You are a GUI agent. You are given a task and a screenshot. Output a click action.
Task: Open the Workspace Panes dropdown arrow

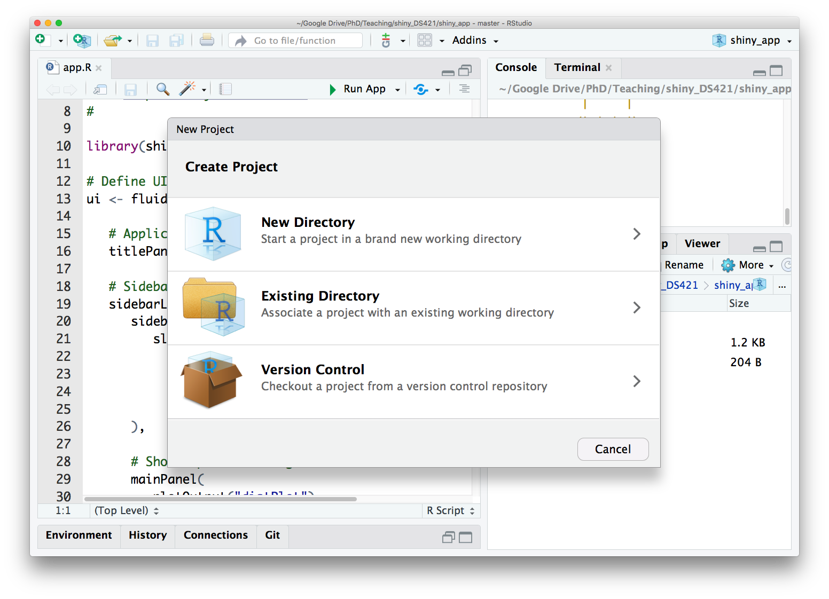[442, 41]
